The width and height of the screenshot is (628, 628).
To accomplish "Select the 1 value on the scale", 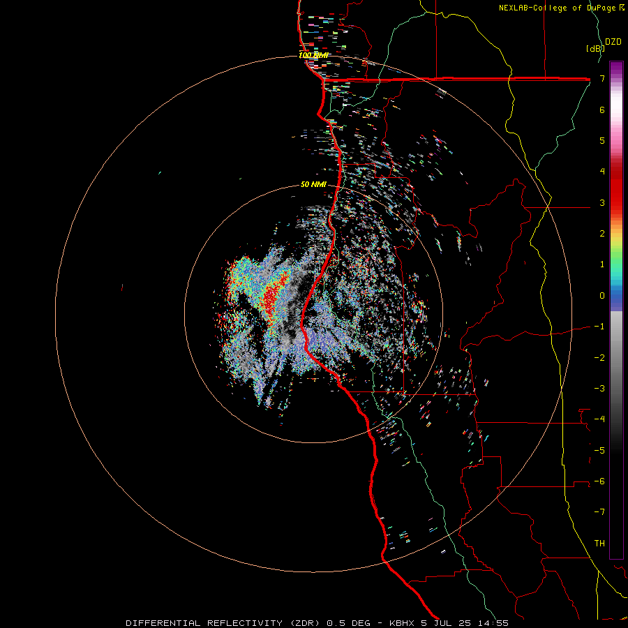I will (x=602, y=264).
